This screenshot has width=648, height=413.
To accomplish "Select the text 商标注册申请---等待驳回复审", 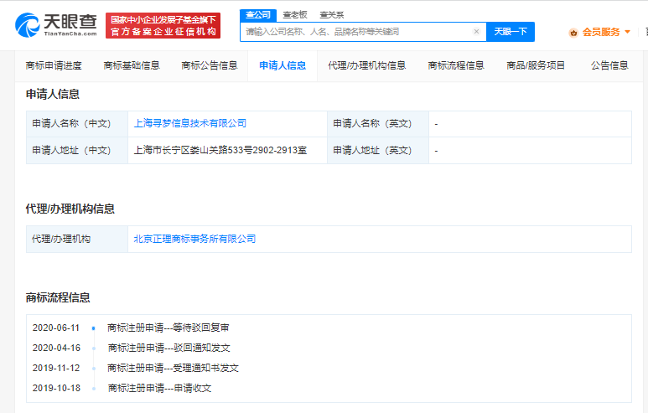I will (x=168, y=328).
